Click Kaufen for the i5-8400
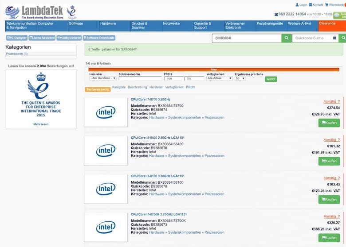 point(329,161)
